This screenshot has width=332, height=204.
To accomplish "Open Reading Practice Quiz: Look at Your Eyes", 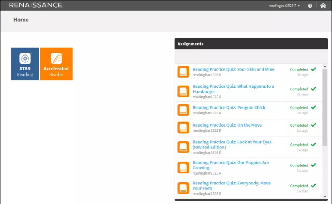I will (x=232, y=144).
